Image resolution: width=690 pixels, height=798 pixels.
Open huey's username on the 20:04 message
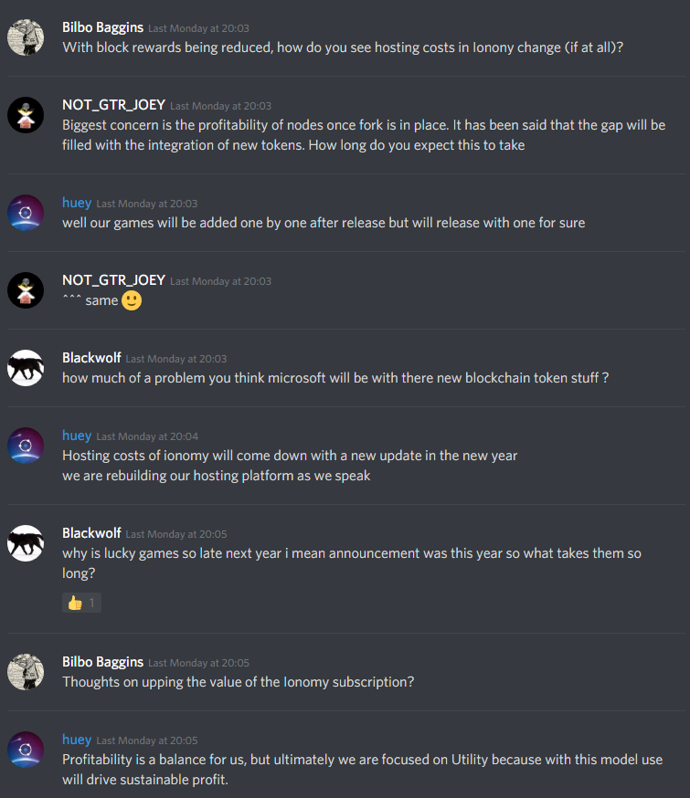tap(77, 436)
